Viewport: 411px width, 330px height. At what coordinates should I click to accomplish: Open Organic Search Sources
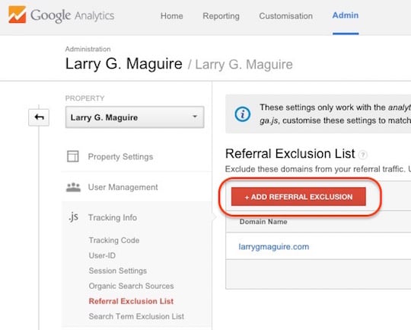[x=132, y=286]
